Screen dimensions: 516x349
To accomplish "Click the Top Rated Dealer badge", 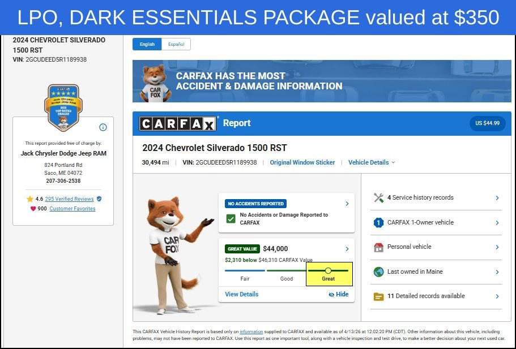I will pos(63,106).
